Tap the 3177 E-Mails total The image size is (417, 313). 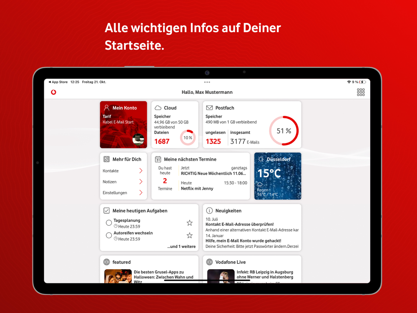[x=245, y=141]
